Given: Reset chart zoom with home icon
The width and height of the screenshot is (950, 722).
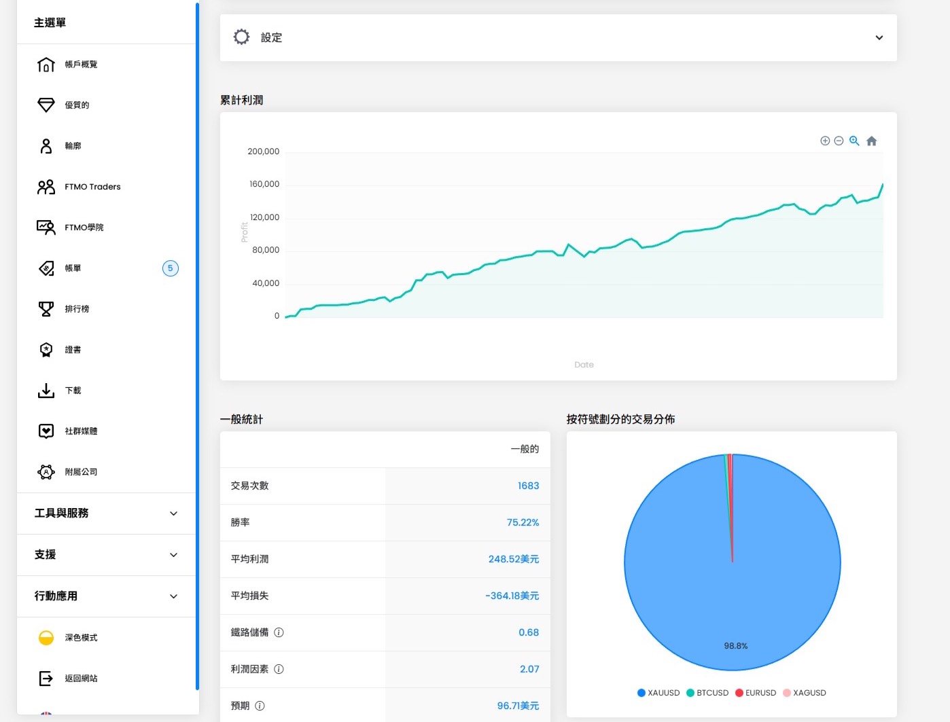Looking at the screenshot, I should click(x=872, y=141).
